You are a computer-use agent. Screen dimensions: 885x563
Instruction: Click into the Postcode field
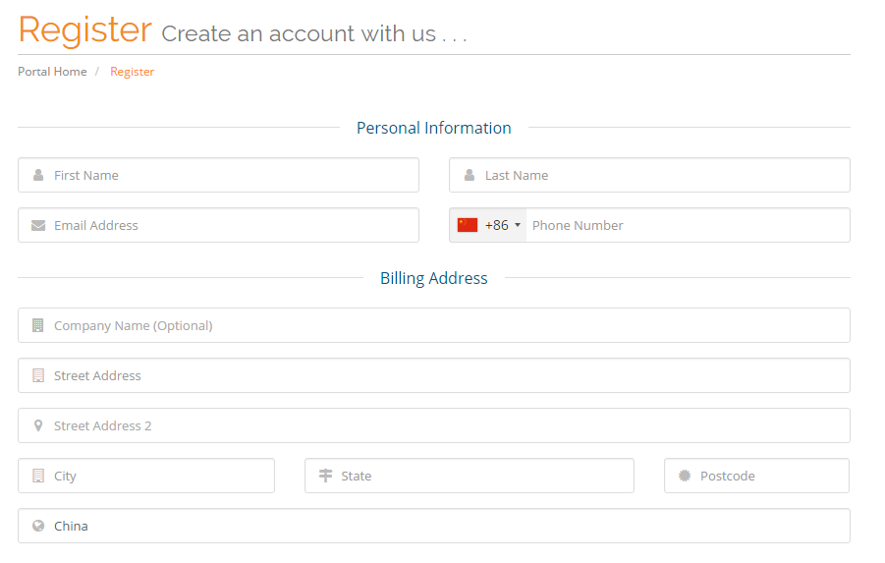pyautogui.click(x=757, y=476)
